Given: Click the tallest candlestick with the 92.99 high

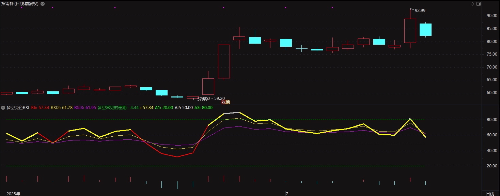Looking at the screenshot, I should pyautogui.click(x=410, y=31).
